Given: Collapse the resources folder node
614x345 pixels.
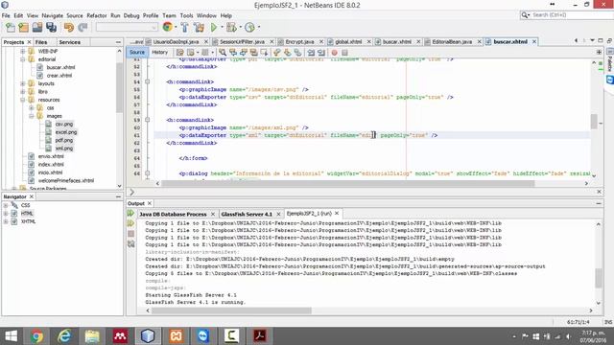Looking at the screenshot, I should coord(23,100).
